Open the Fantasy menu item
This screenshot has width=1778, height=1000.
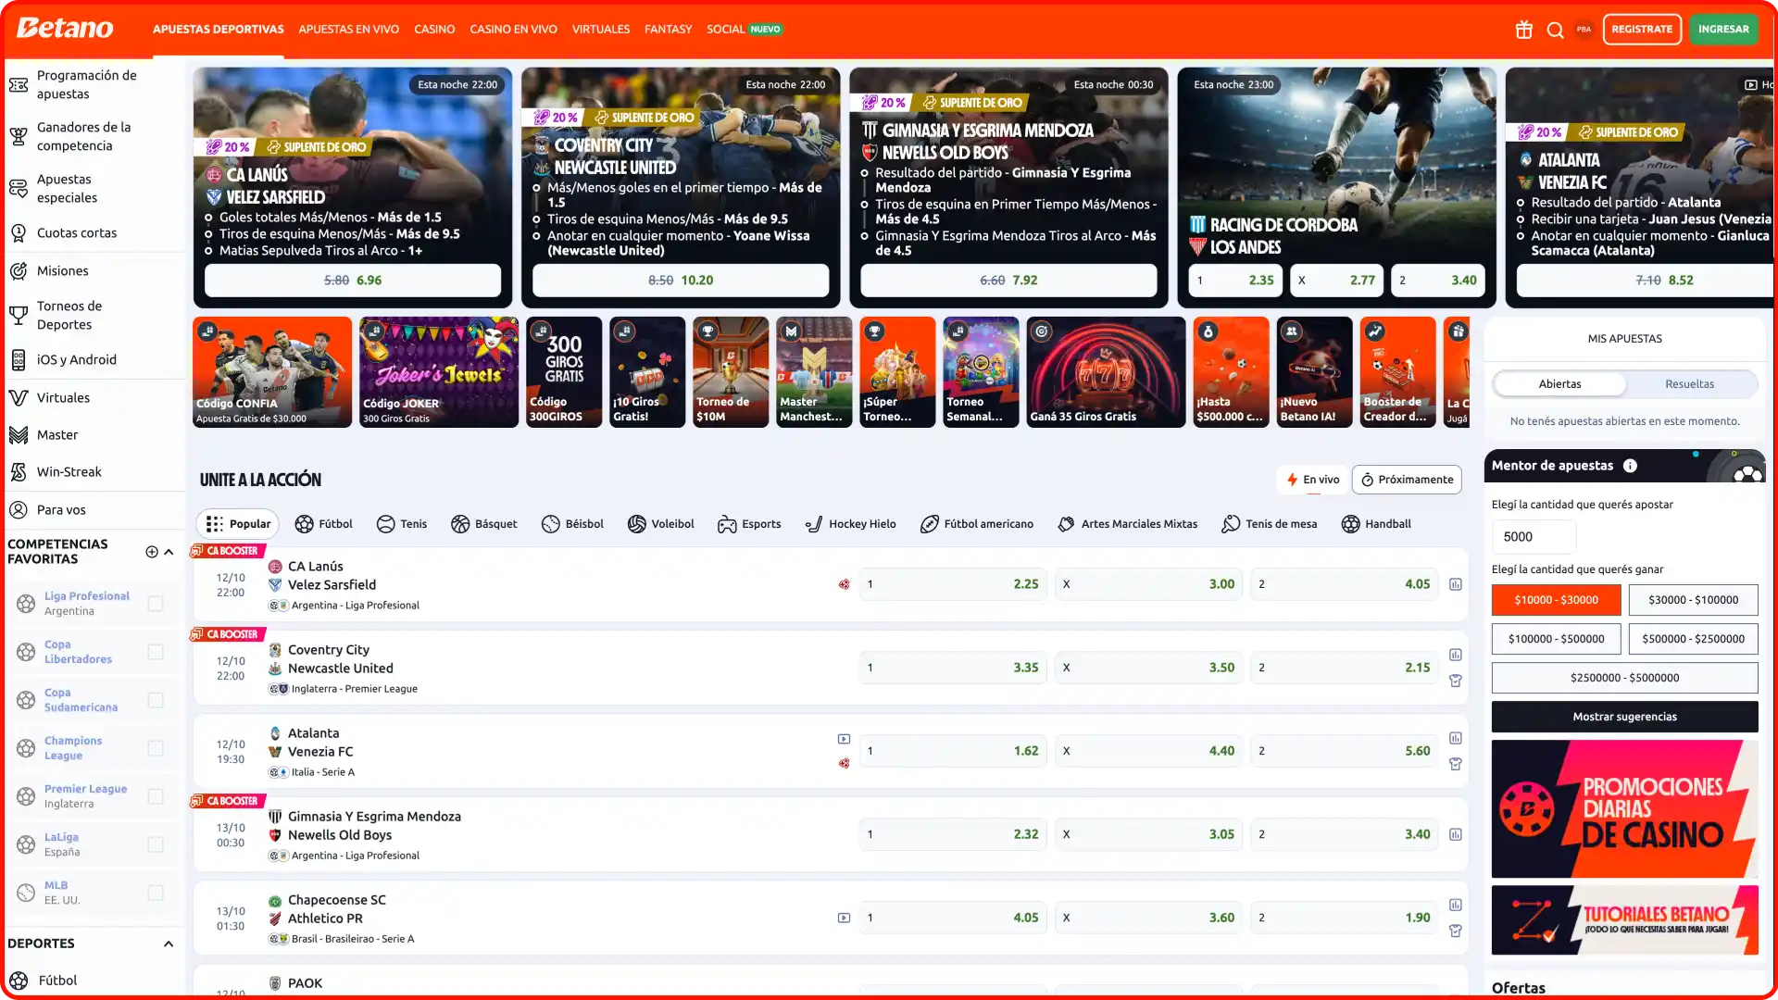pyautogui.click(x=668, y=30)
